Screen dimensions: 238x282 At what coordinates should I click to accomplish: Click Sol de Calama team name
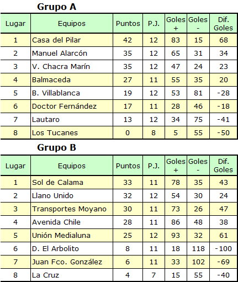pos(57,183)
